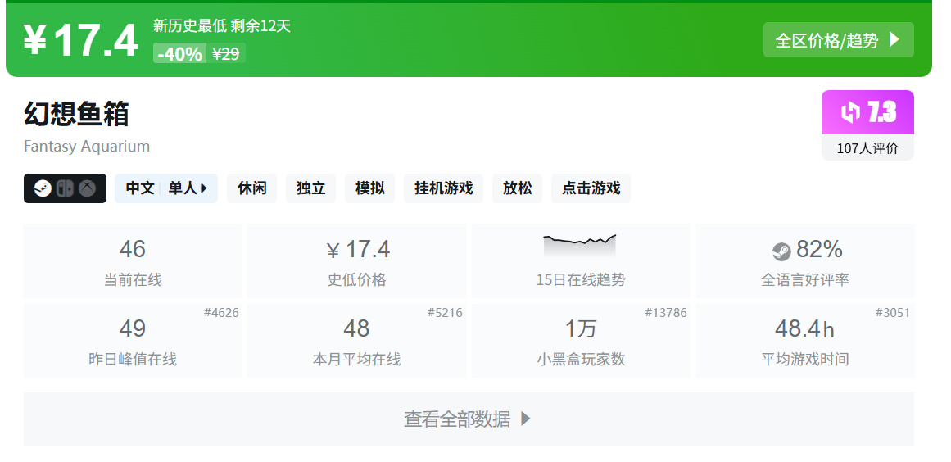Open the 全区价格/趋势 price trend button
Screen dimensions: 951x462
[838, 40]
